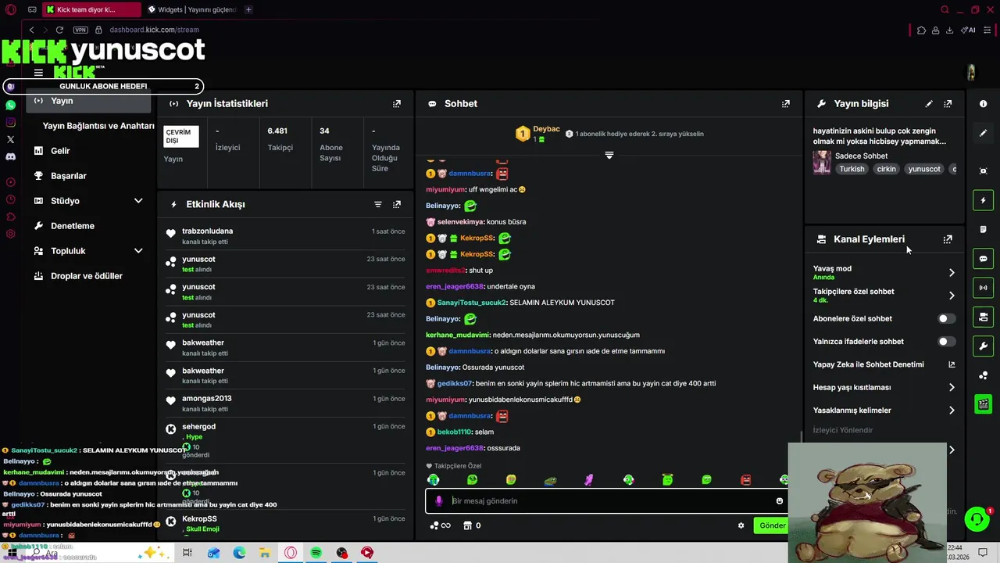
Task: Expand Hesap yaşı kısıtlaması options
Action: point(951,387)
